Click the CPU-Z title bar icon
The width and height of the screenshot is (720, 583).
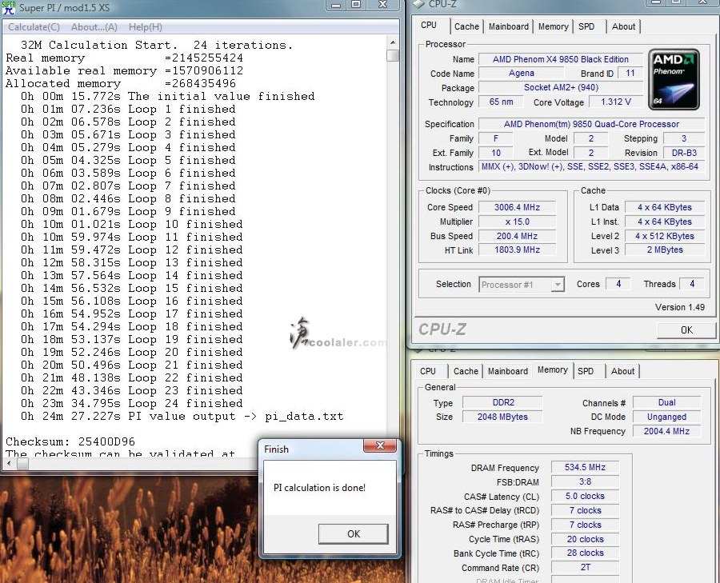[418, 3]
